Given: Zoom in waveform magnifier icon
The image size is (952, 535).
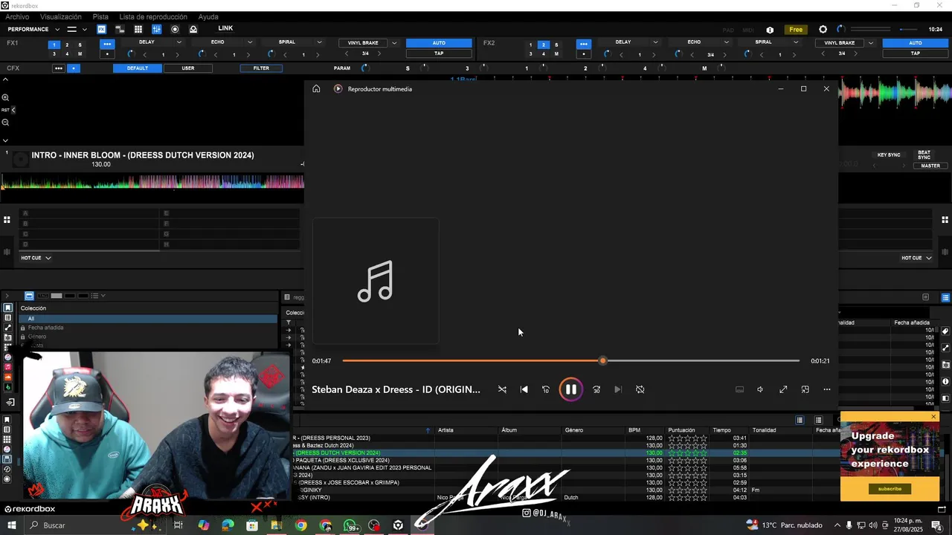Looking at the screenshot, I should [x=5, y=97].
